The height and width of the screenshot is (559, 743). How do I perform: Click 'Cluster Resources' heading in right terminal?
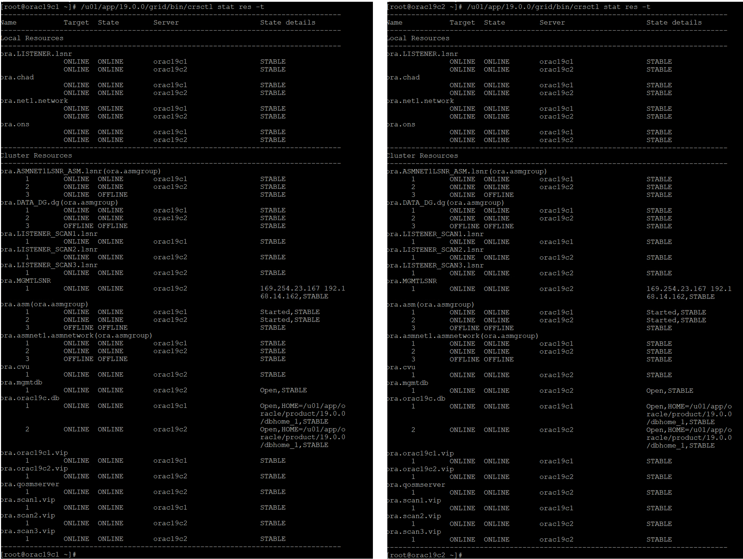point(422,155)
